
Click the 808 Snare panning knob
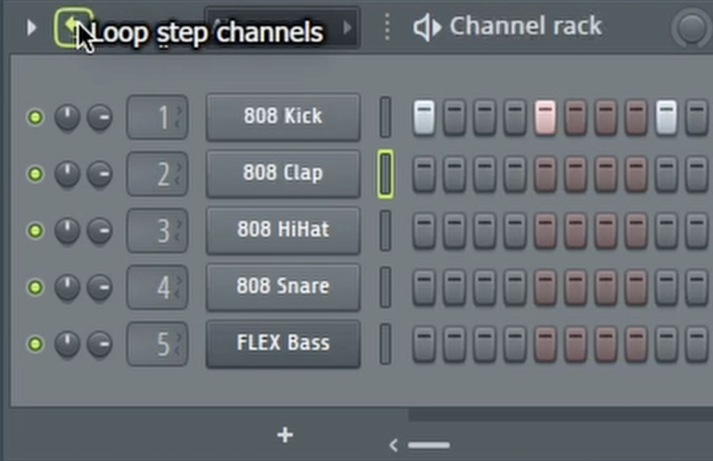coord(68,287)
